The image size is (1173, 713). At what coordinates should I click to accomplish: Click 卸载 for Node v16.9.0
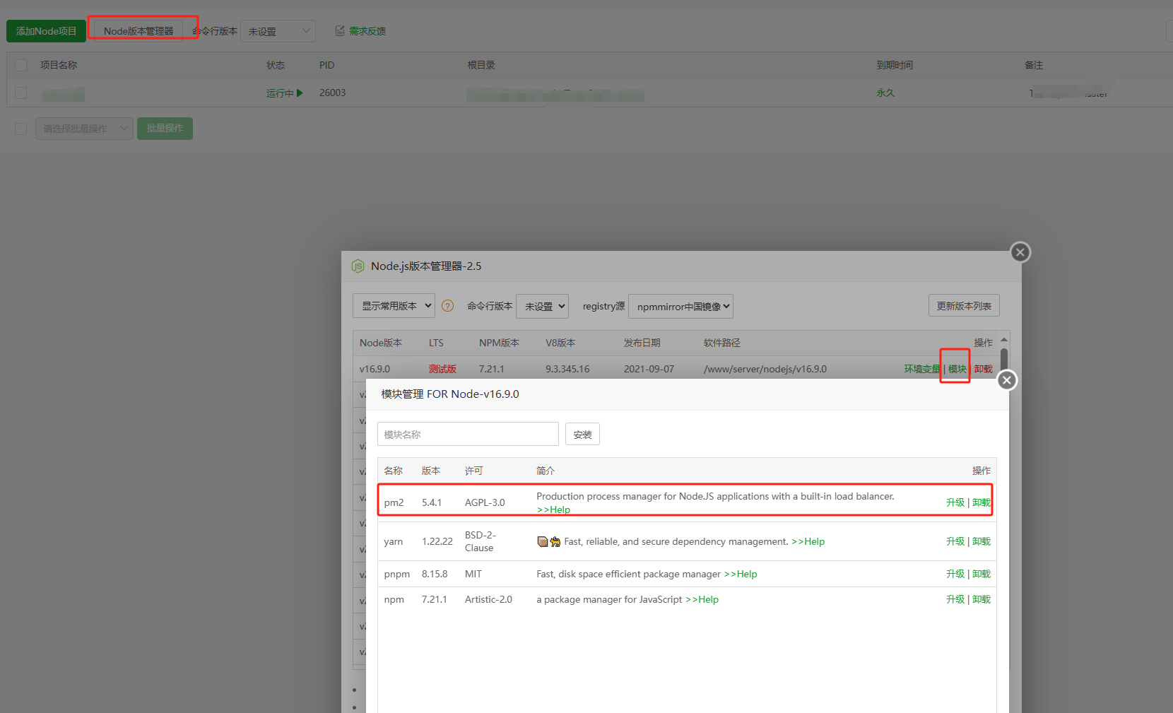point(983,369)
